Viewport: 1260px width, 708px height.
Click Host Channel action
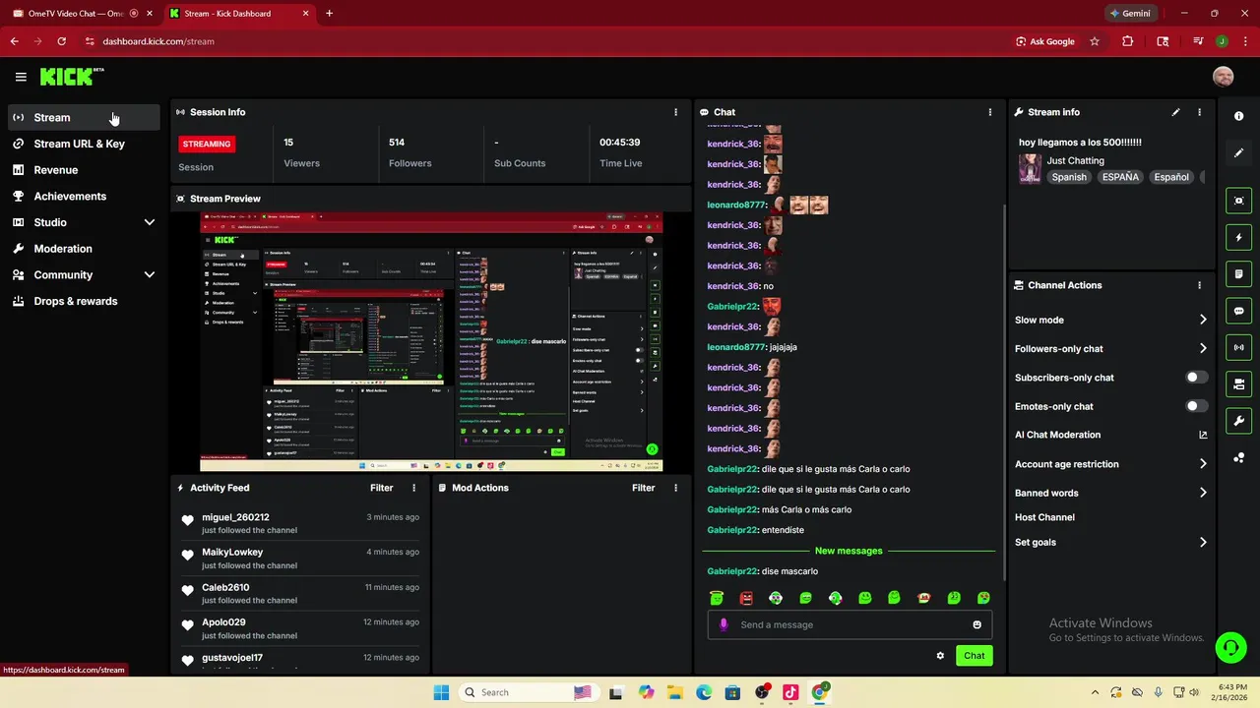(x=1044, y=517)
